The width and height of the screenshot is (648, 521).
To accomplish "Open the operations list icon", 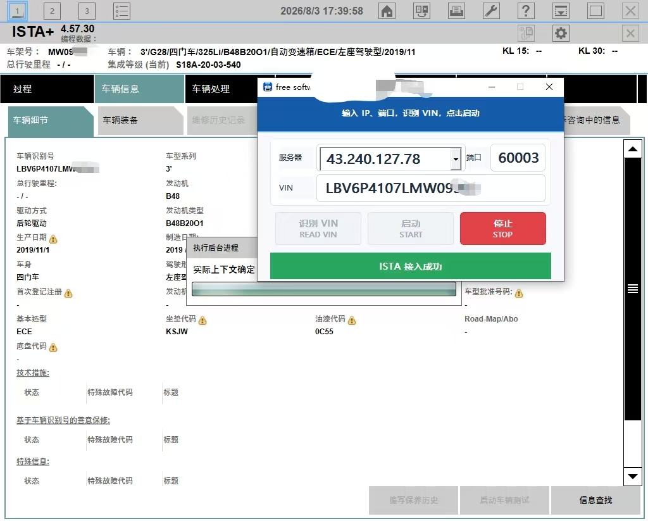I will tap(122, 11).
